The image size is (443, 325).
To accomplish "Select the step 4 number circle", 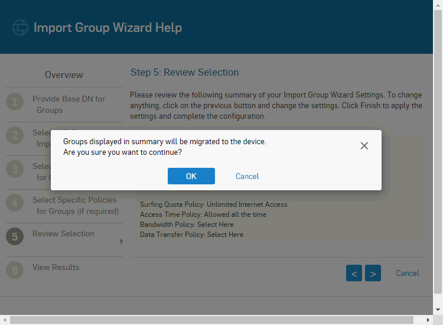I will [x=15, y=203].
